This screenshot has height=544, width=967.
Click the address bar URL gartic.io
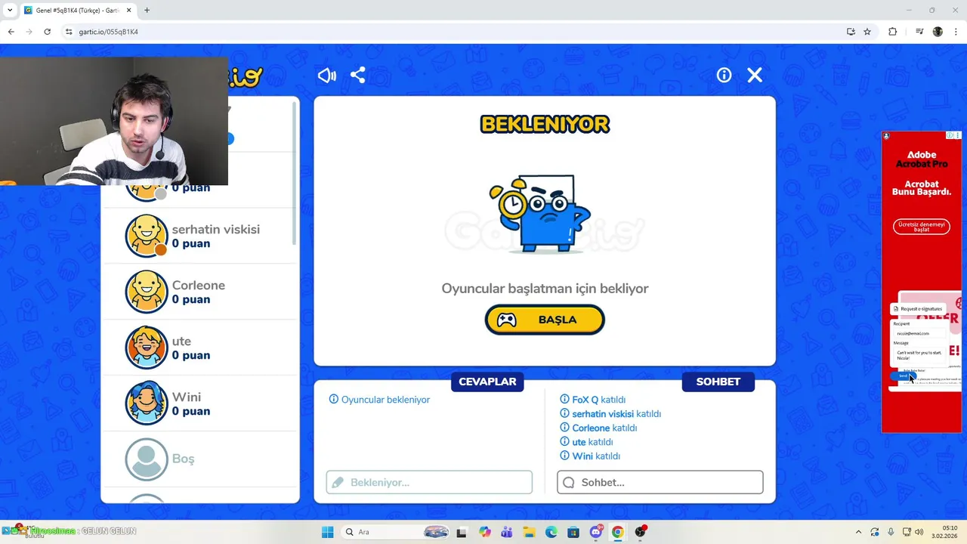(108, 32)
